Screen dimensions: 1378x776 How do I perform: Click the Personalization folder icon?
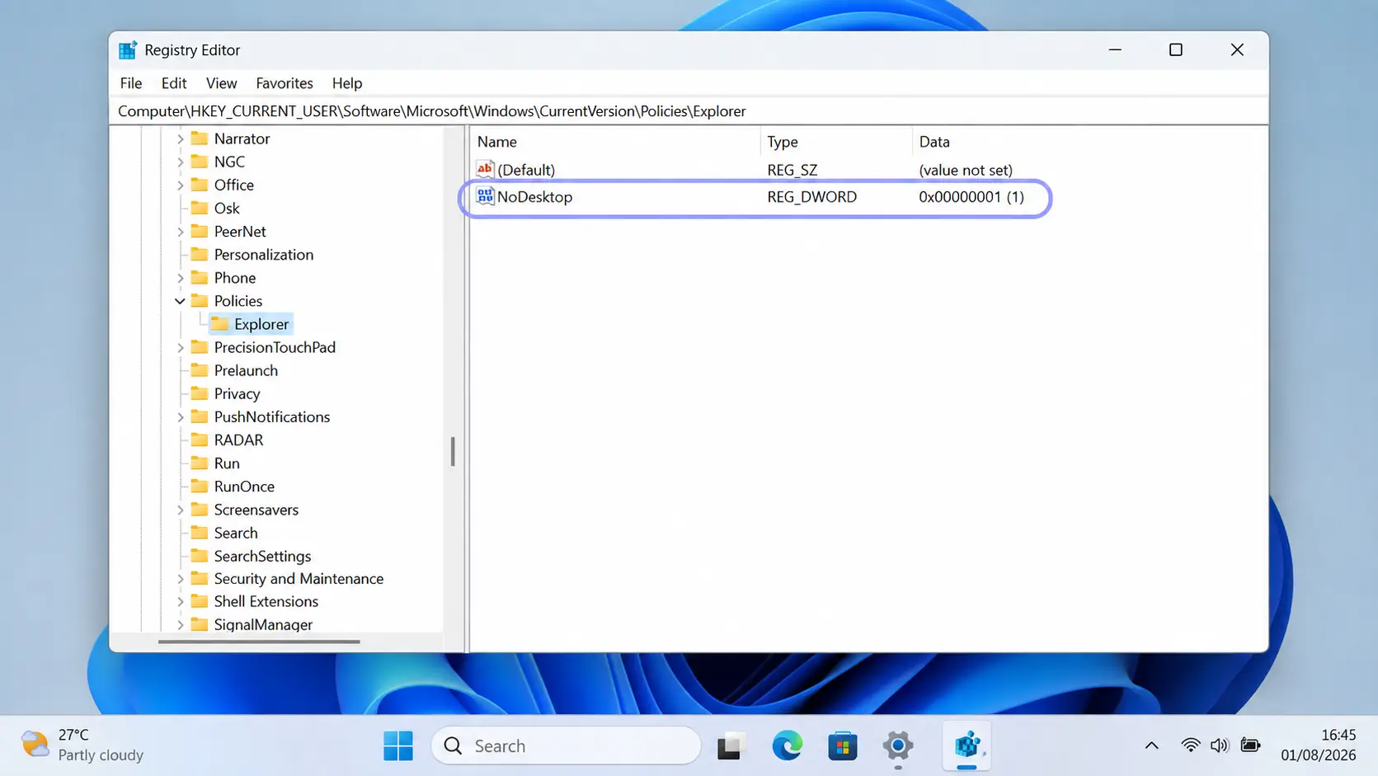tap(200, 254)
